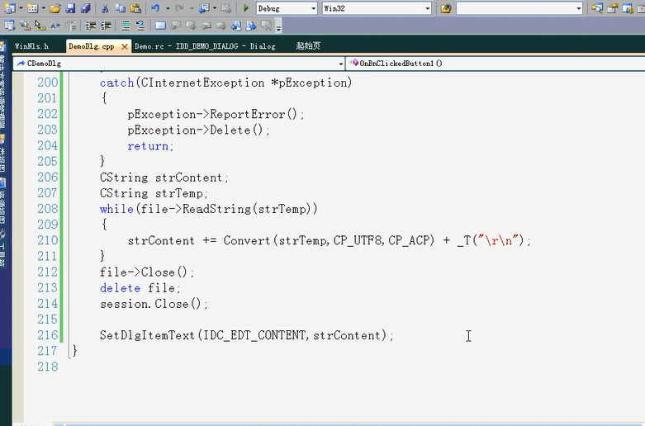
Task: Click file->Close() on line 212
Action: pyautogui.click(x=147, y=272)
